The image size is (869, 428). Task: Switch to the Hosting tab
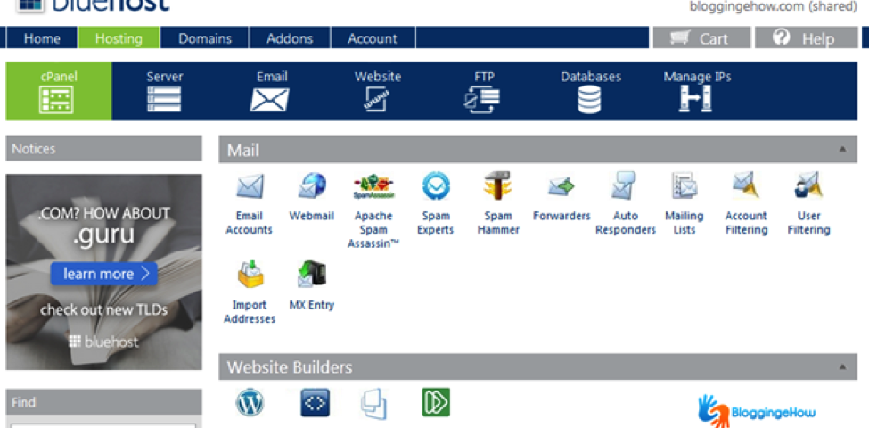tap(119, 38)
